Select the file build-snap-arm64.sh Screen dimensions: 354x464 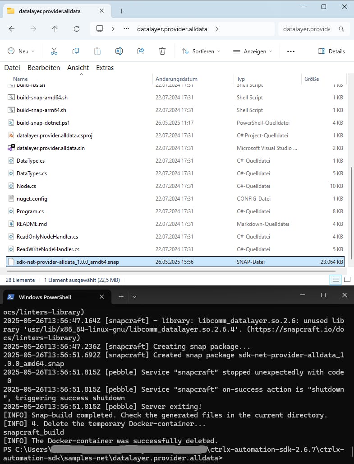pos(175,110)
